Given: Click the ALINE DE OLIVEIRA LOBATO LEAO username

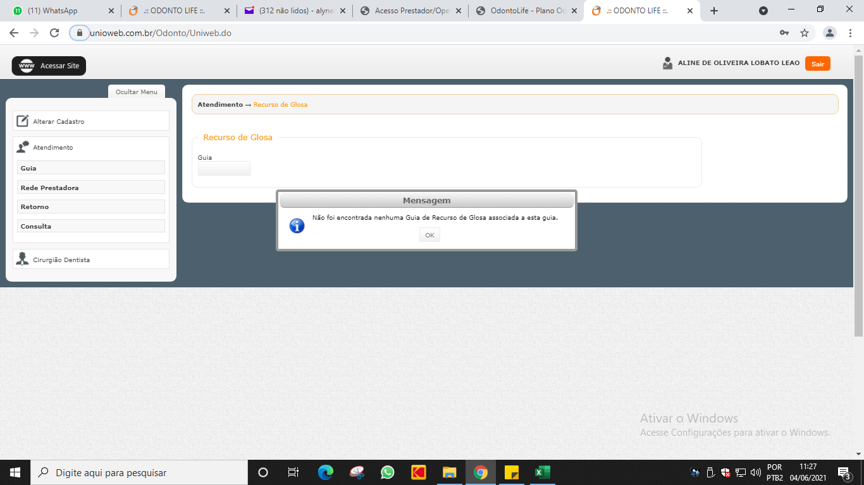Looking at the screenshot, I should point(739,63).
